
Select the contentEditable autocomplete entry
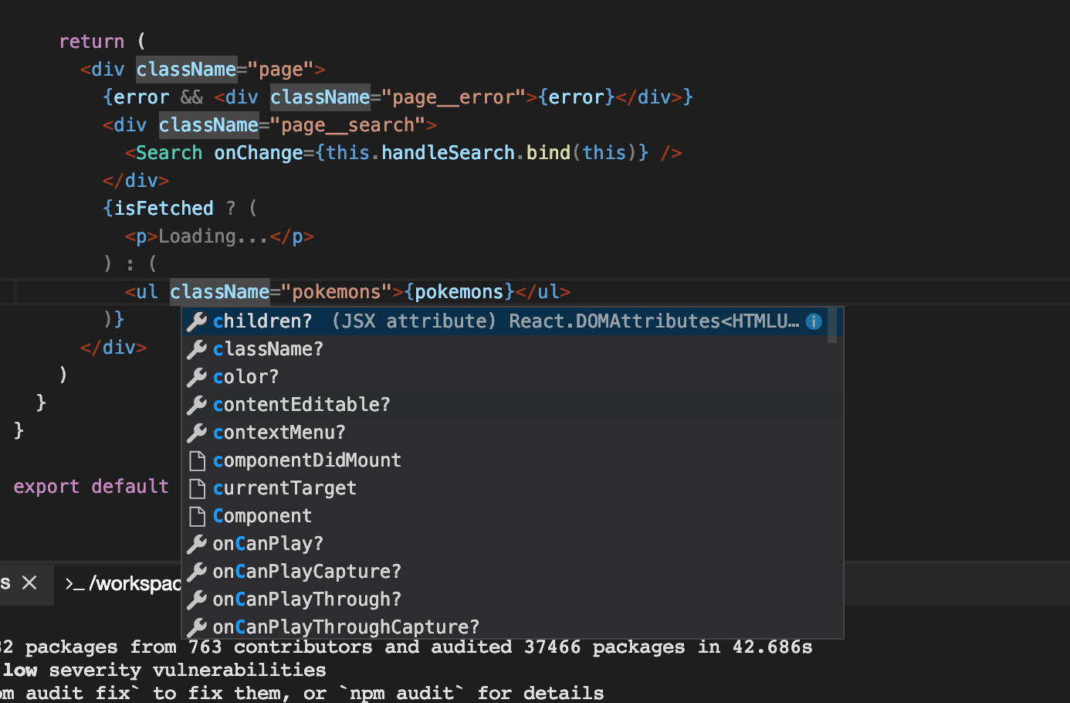click(x=301, y=404)
